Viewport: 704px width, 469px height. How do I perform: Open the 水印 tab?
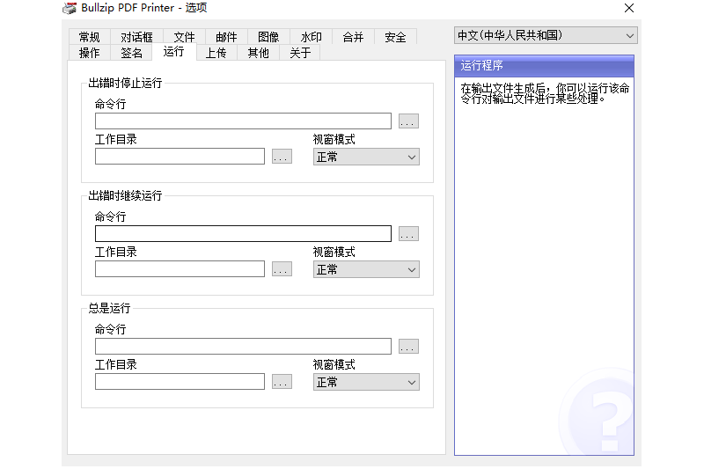click(311, 37)
